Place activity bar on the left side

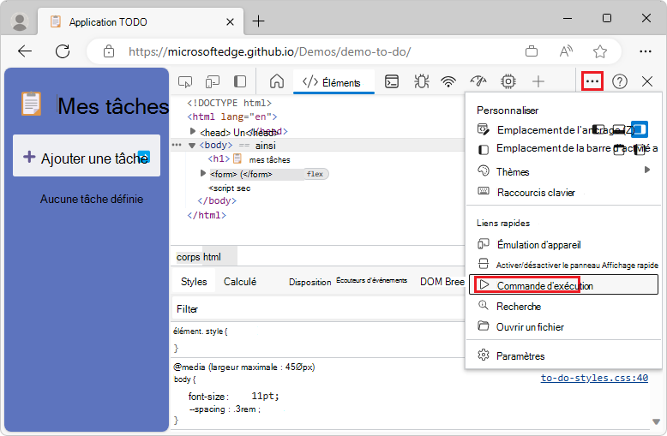coord(640,149)
